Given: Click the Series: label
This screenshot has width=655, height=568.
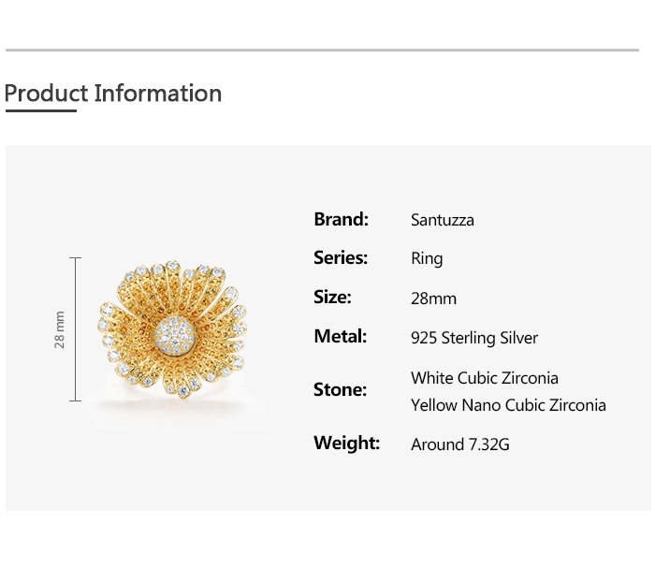Looking at the screenshot, I should (x=341, y=258).
